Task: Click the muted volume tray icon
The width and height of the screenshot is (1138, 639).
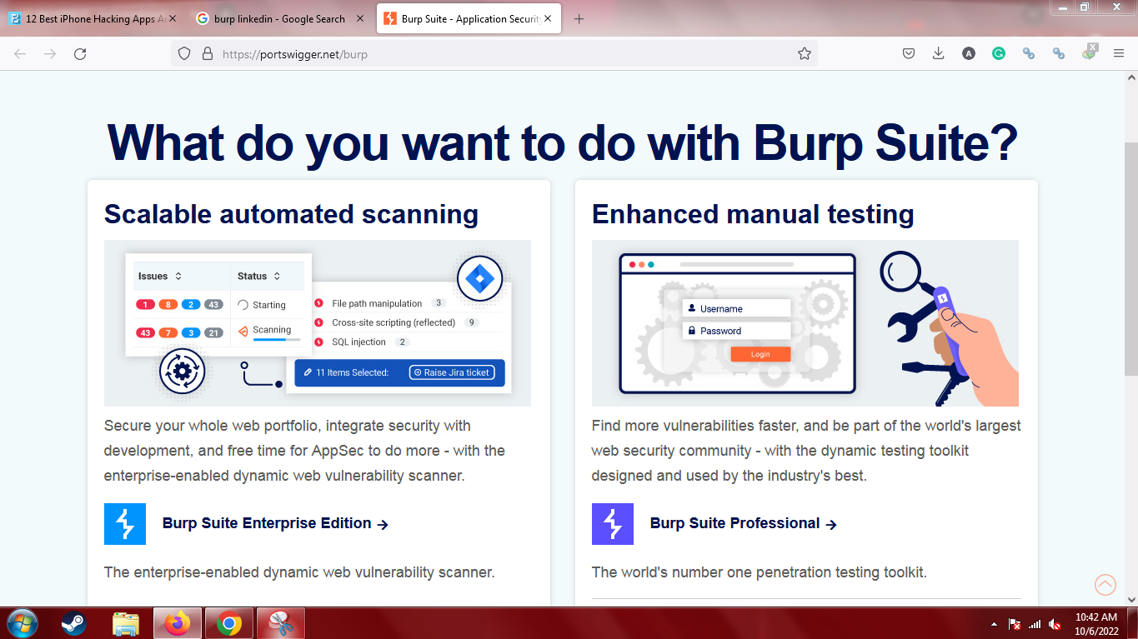Action: coord(1055,624)
